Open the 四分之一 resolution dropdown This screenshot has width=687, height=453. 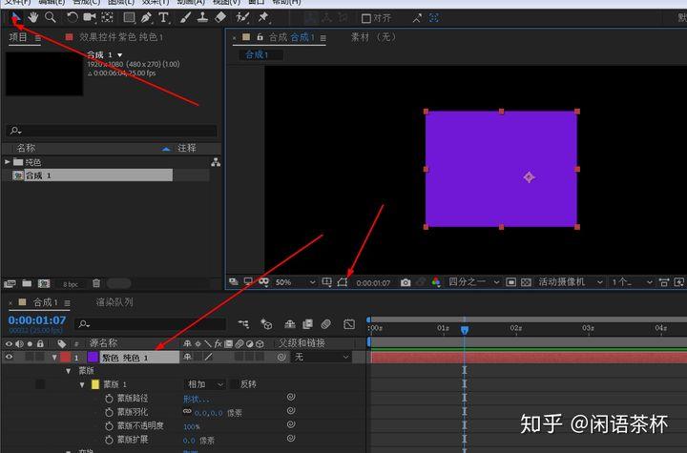pyautogui.click(x=473, y=282)
